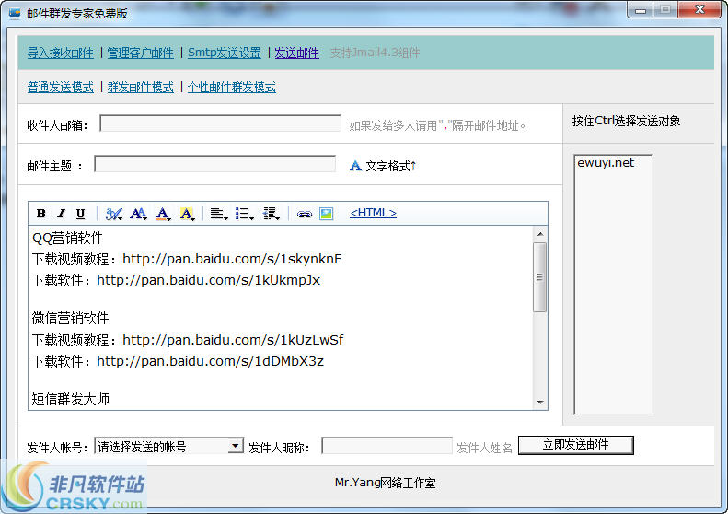The image size is (728, 514).
Task: Click the text QQ营销软件 in editor
Action: 68,238
